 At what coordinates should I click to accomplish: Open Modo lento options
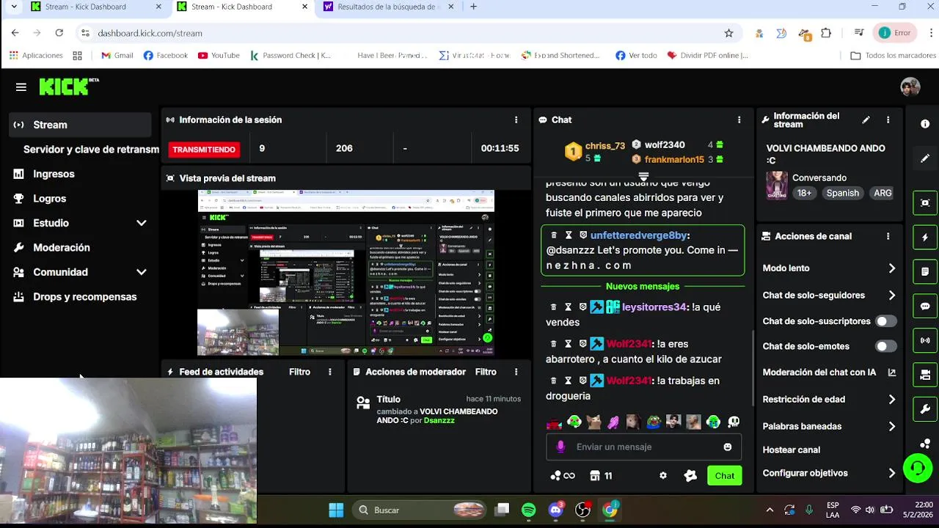829,268
